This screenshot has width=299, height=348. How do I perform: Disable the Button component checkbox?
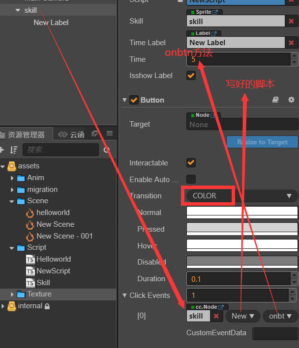[134, 100]
